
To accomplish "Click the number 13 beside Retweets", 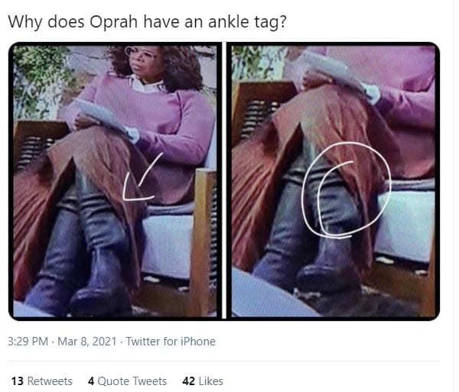I will point(18,381).
